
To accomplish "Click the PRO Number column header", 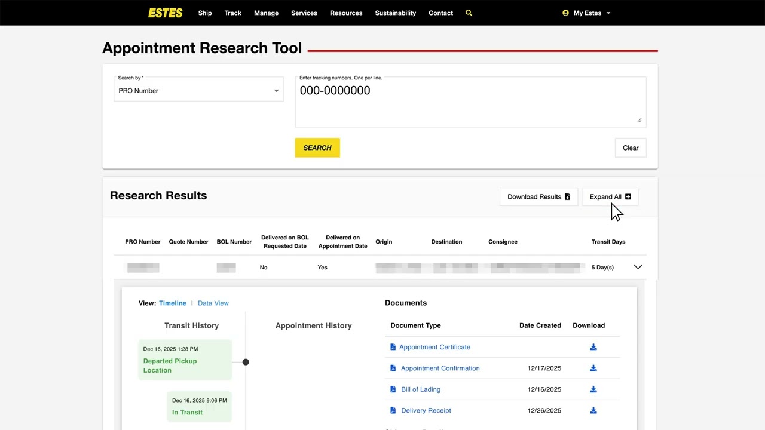I will [142, 242].
